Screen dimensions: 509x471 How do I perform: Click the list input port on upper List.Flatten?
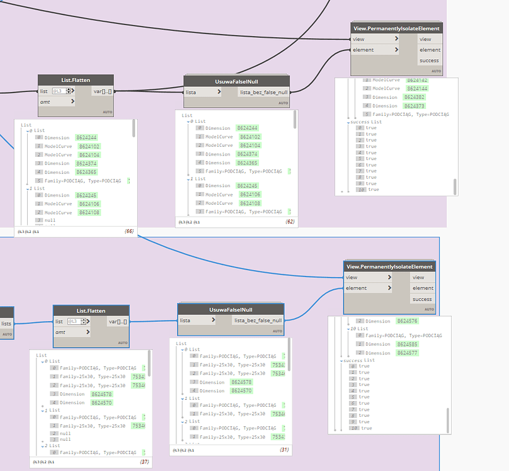click(x=42, y=91)
